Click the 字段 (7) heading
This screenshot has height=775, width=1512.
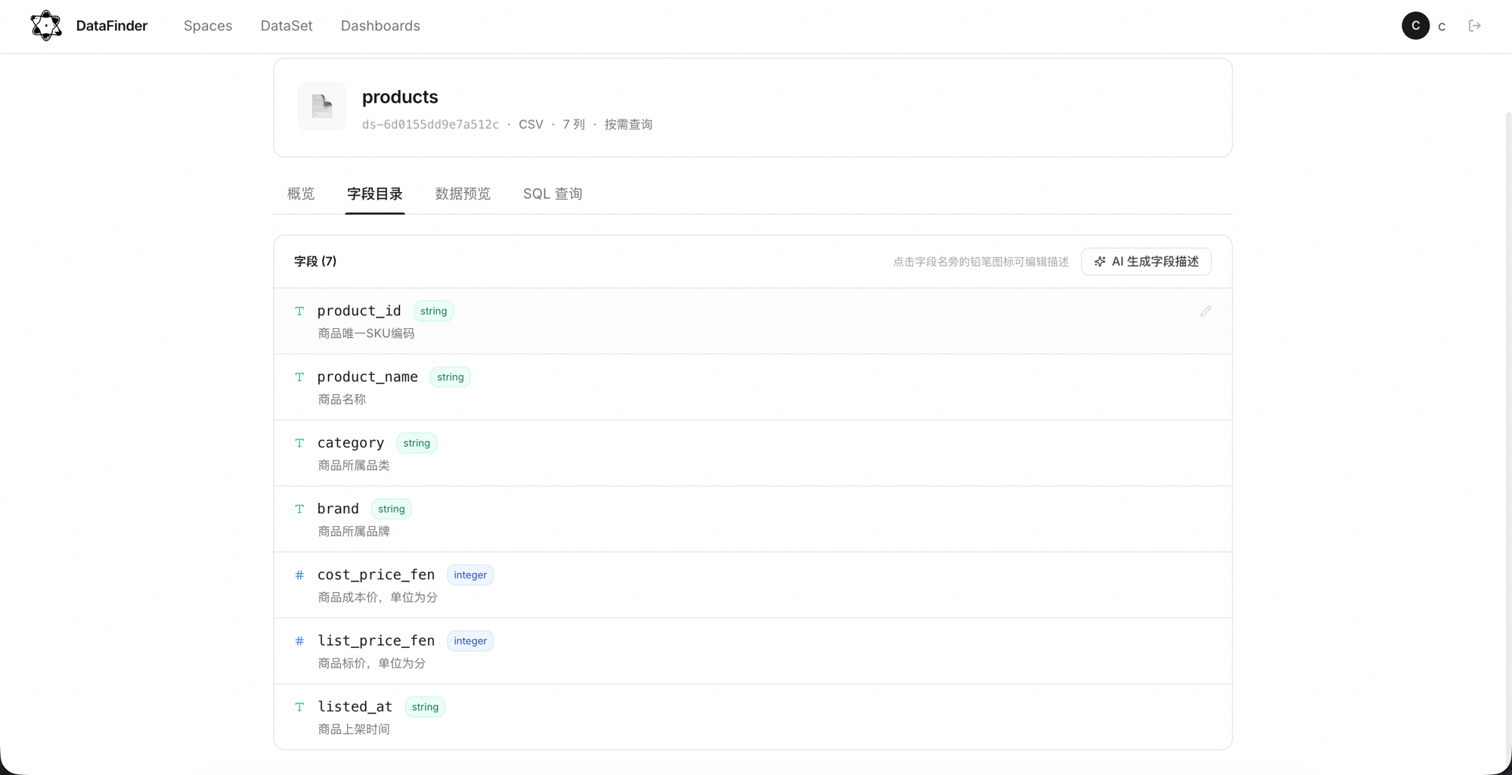(315, 262)
